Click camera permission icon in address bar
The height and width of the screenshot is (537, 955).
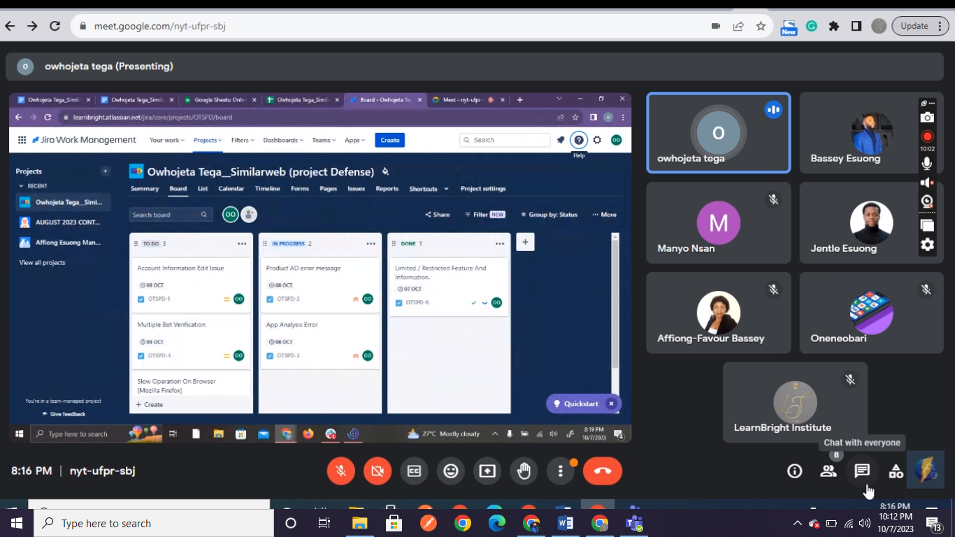click(716, 26)
